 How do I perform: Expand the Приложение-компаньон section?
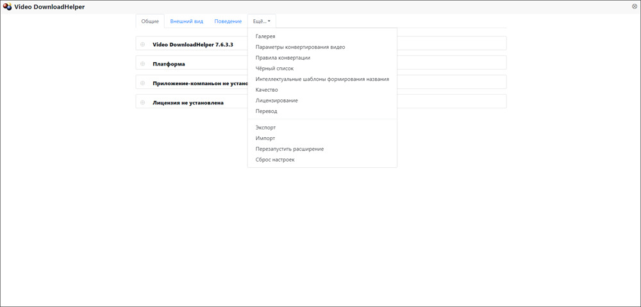coord(143,83)
